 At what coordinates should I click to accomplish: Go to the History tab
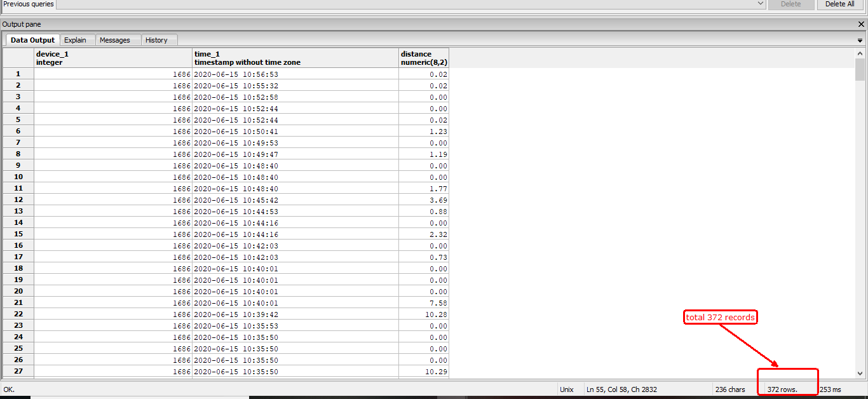click(156, 40)
